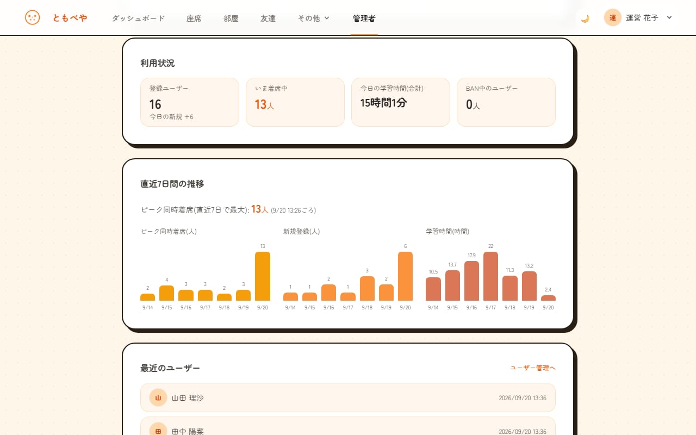Screen dimensions: 696x435
Task: Click the 9/20 peak seating bar labeled 13
Action: coord(263,276)
